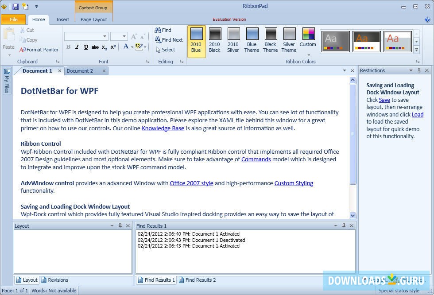Click the Font Color letter A icon

[126, 47]
